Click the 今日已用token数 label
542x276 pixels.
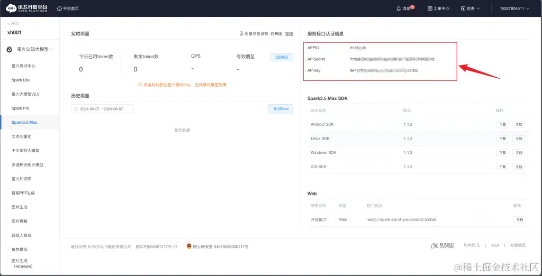point(96,57)
